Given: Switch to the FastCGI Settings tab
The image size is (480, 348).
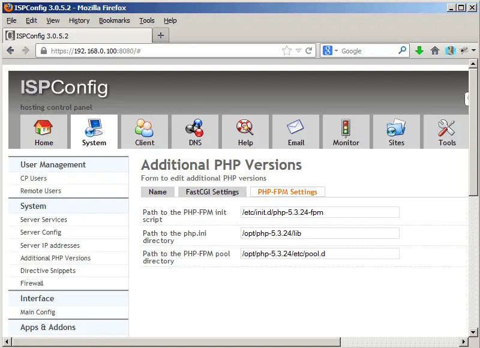Looking at the screenshot, I should click(212, 192).
